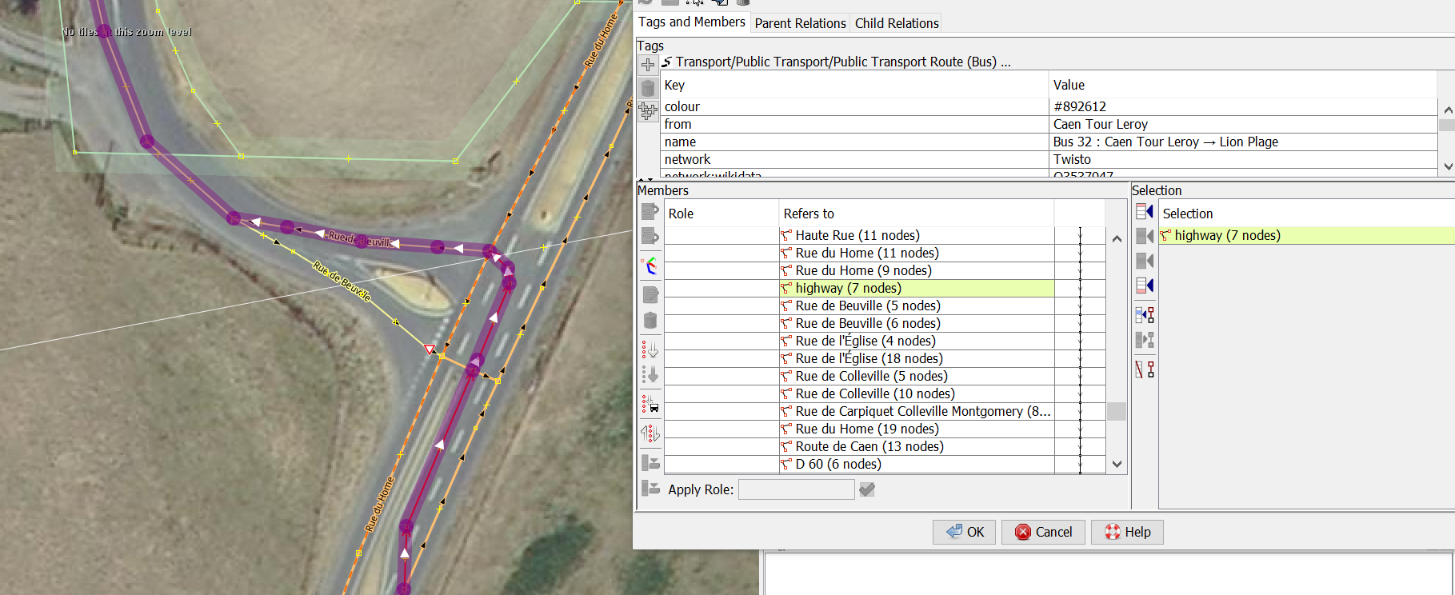Click the OK button
1455x595 pixels.
coord(964,532)
